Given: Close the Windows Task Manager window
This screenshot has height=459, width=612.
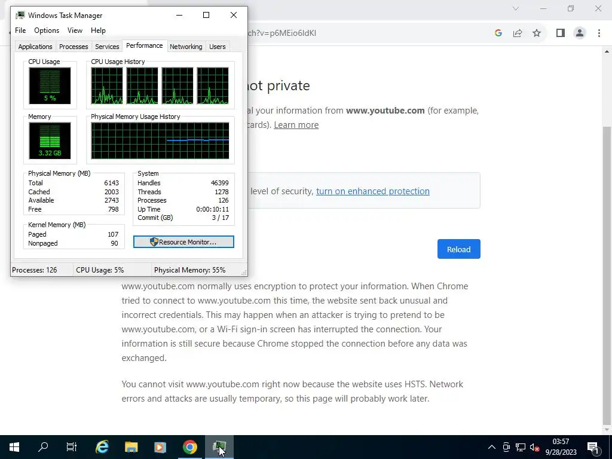Looking at the screenshot, I should (234, 15).
